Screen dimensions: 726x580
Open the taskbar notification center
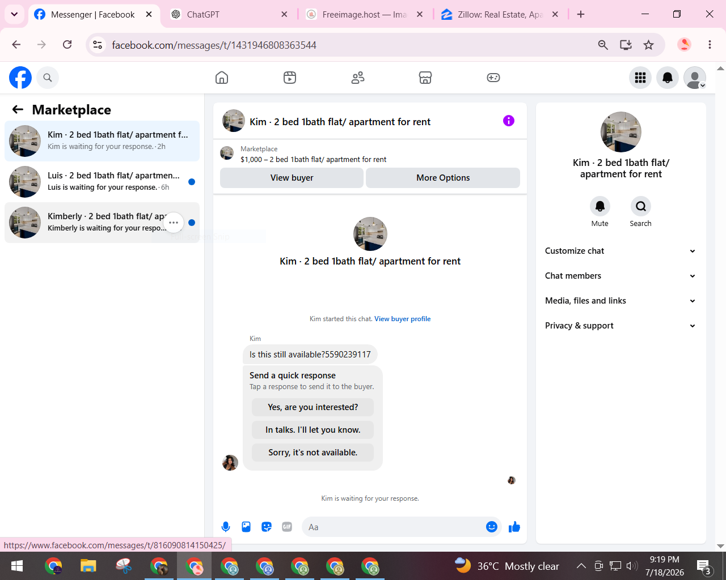coord(704,566)
